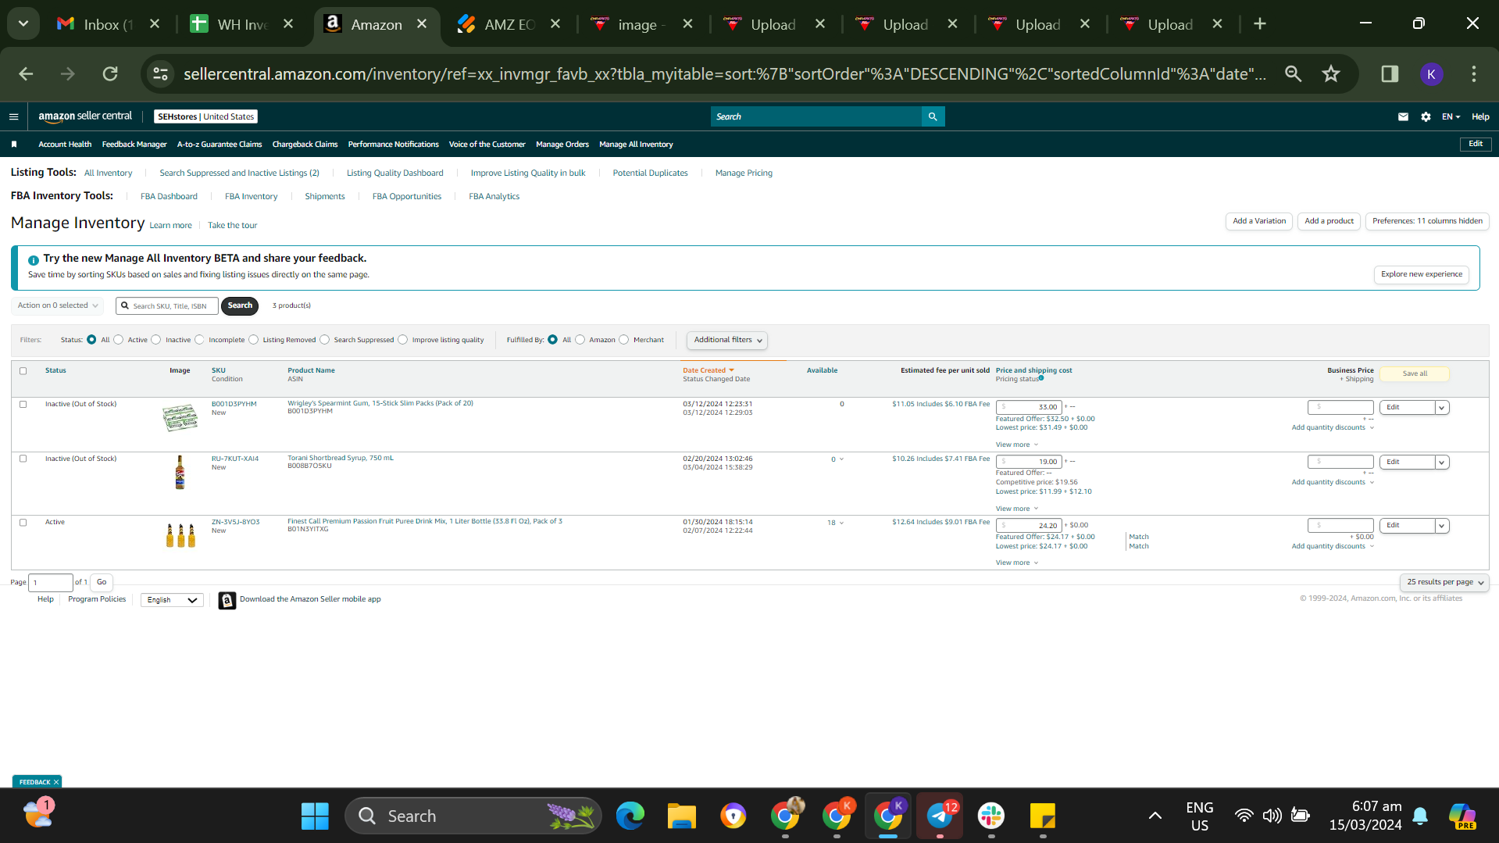The height and width of the screenshot is (843, 1499).
Task: Expand the Additional filters dropdown
Action: point(727,340)
